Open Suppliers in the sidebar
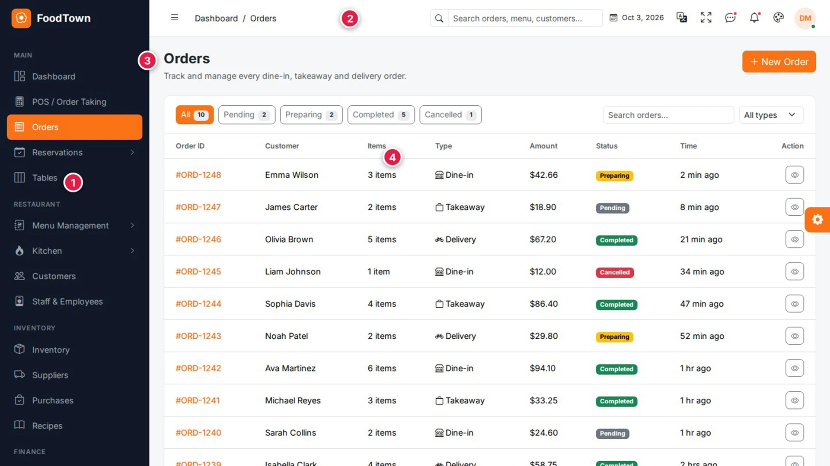Viewport: 830px width, 466px height. [74, 375]
